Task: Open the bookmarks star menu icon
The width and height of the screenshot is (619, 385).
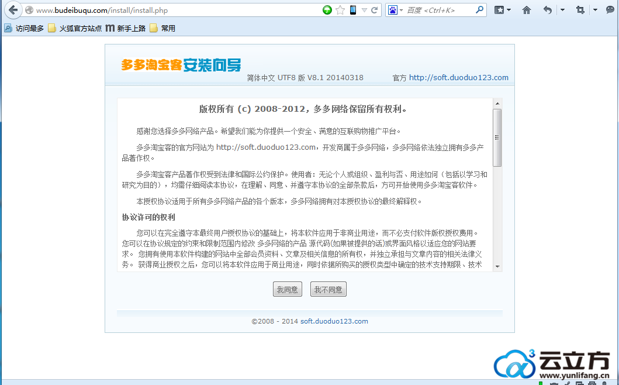Action: pos(499,10)
